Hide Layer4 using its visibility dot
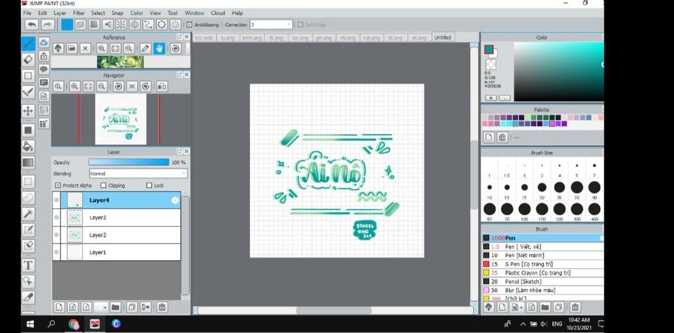This screenshot has width=674, height=333. click(57, 200)
